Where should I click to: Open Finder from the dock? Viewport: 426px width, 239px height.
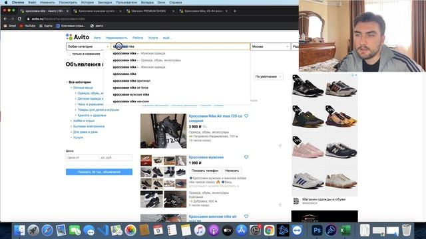[x=19, y=230]
